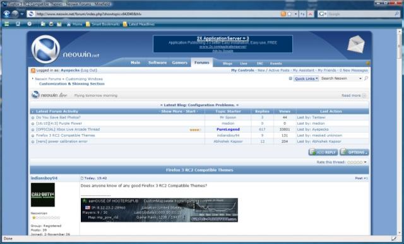
Task: Click the green first icon on bookmarks toolbar
Action: click(7, 24)
